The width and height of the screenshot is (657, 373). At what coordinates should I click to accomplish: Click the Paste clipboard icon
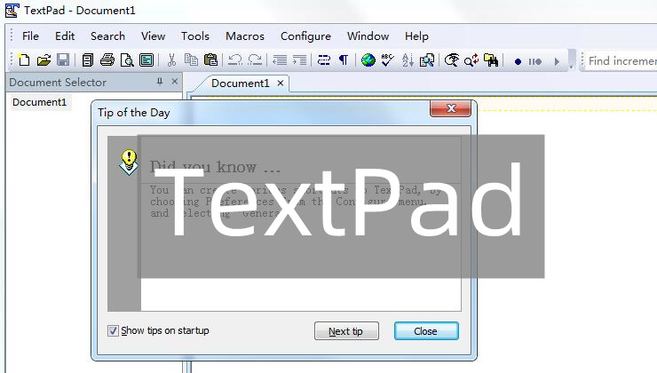pos(210,60)
